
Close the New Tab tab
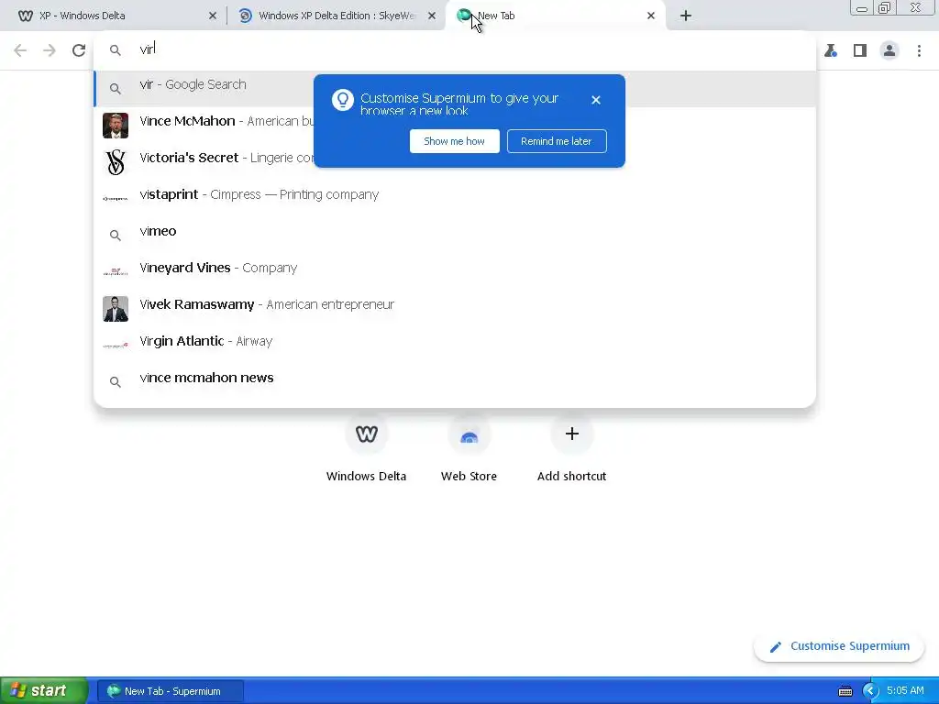pos(651,16)
